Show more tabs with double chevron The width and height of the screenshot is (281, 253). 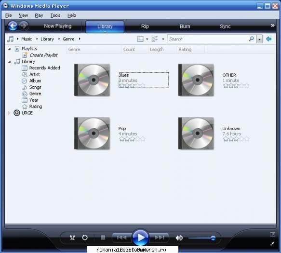pyautogui.click(x=272, y=26)
